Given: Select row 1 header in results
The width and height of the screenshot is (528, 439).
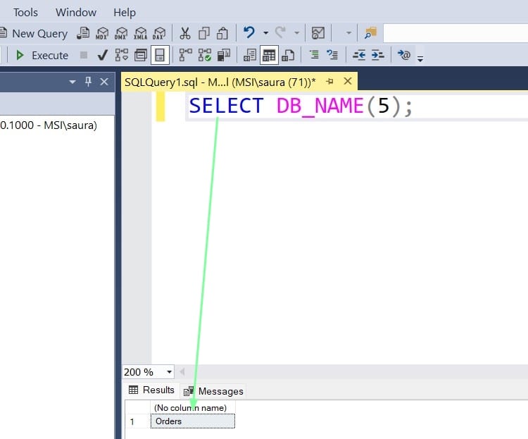Looking at the screenshot, I should (x=137, y=421).
